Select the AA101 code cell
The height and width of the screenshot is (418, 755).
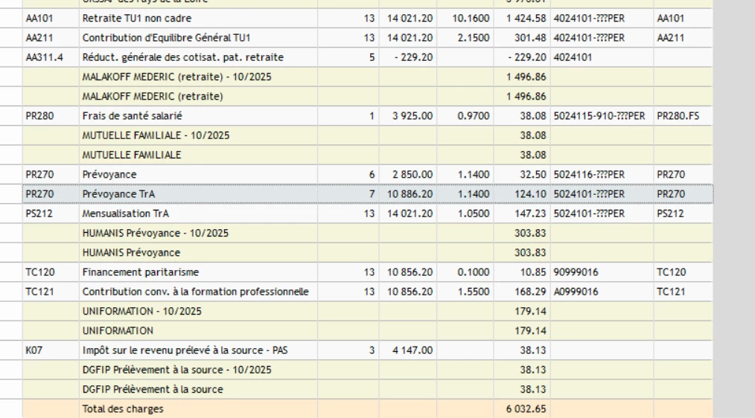tap(51, 19)
